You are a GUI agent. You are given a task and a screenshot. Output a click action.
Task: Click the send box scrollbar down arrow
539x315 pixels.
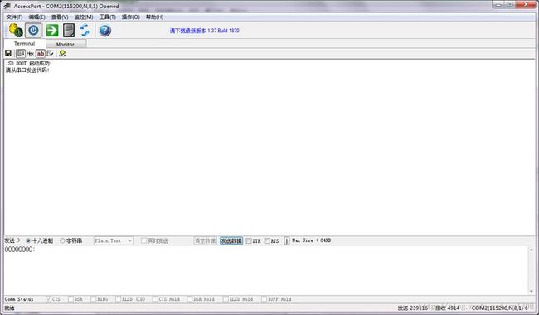pyautogui.click(x=531, y=291)
